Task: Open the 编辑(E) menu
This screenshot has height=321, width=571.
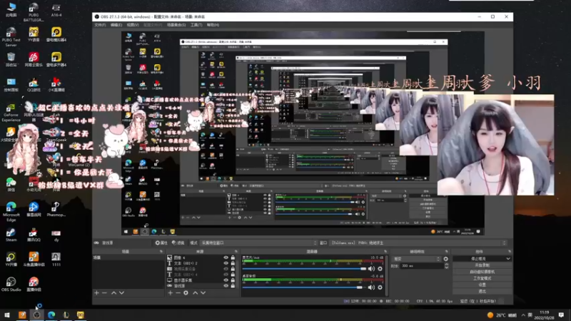Action: [116, 25]
